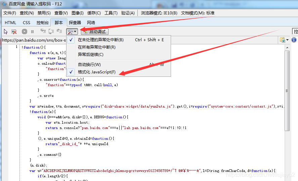Open 浏览器模式: IE10(B) browser mode menu

click(159, 13)
